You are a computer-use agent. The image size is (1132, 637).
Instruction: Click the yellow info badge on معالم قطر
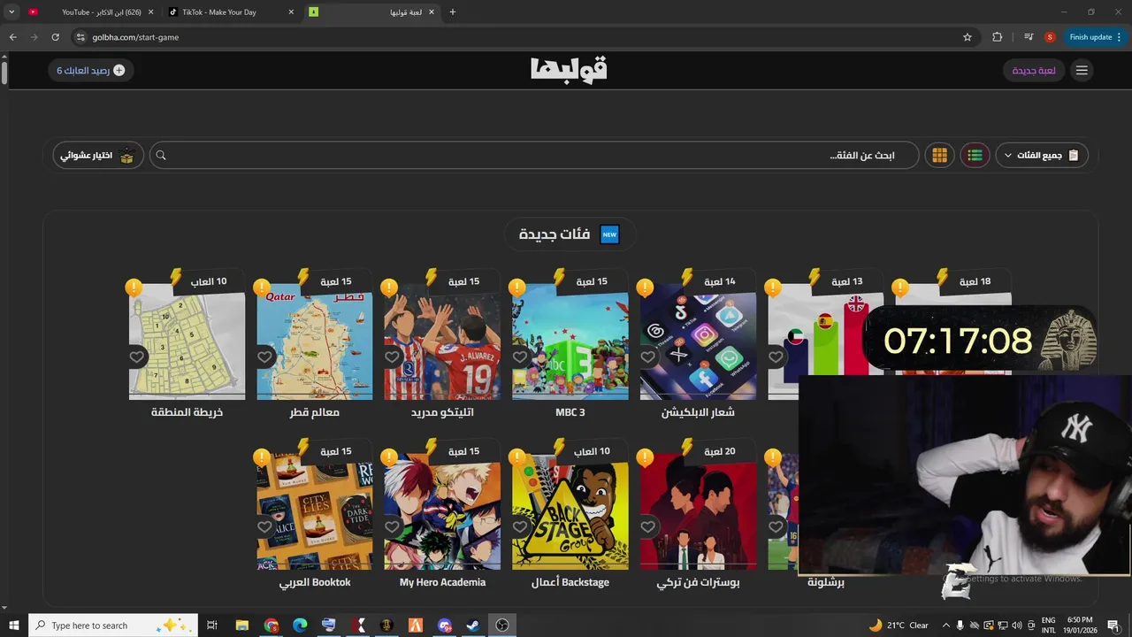coord(261,288)
